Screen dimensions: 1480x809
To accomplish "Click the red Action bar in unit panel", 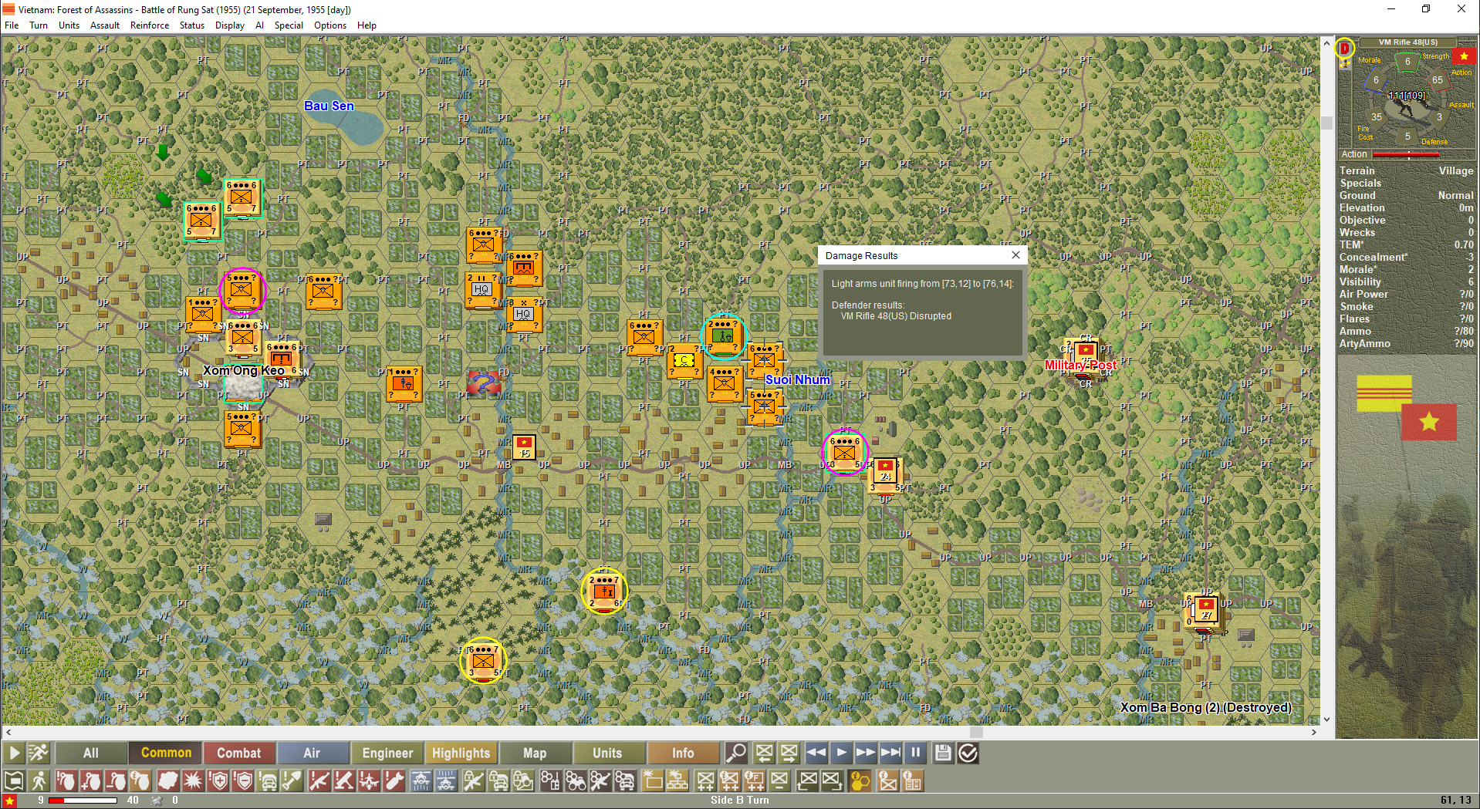I will coord(1406,155).
